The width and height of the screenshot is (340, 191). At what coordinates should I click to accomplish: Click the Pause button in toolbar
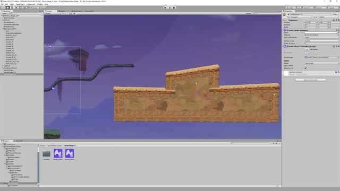point(169,7)
